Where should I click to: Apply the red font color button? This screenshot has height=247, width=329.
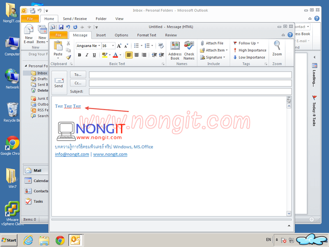point(116,55)
